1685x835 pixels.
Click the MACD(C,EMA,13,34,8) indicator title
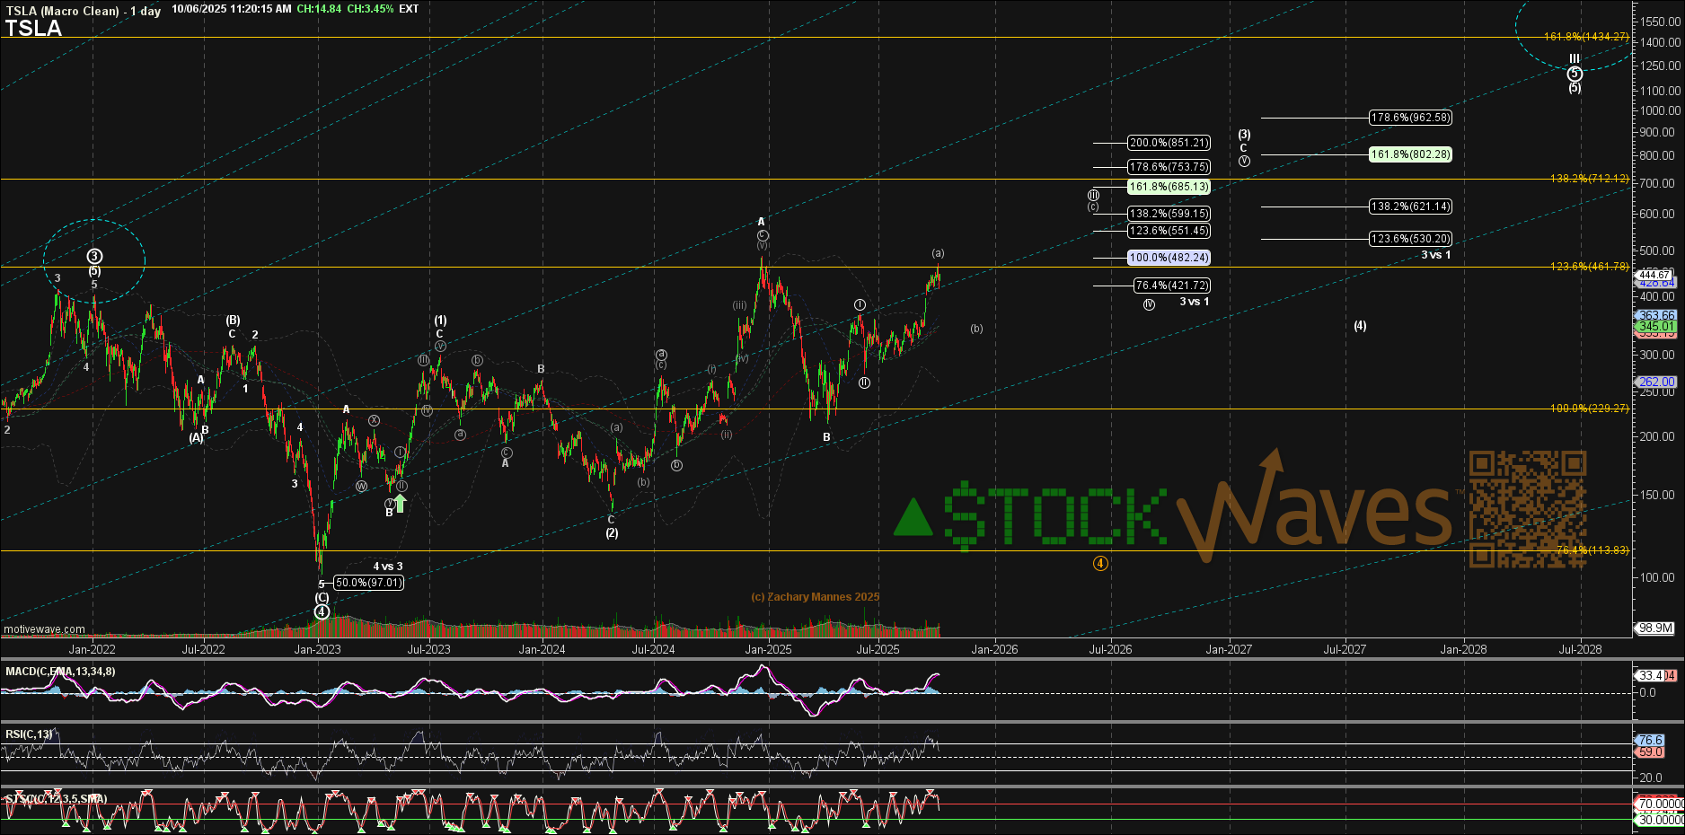pos(60,672)
